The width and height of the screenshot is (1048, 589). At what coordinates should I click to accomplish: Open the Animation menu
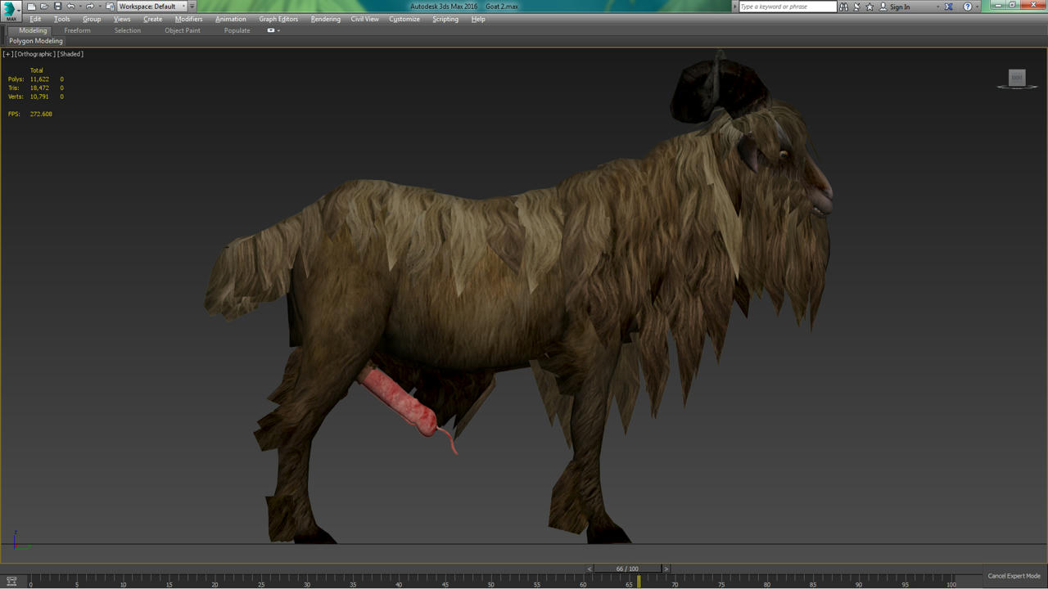pos(231,19)
